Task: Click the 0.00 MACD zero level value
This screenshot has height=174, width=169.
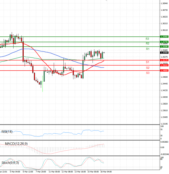Action: pyautogui.click(x=162, y=147)
